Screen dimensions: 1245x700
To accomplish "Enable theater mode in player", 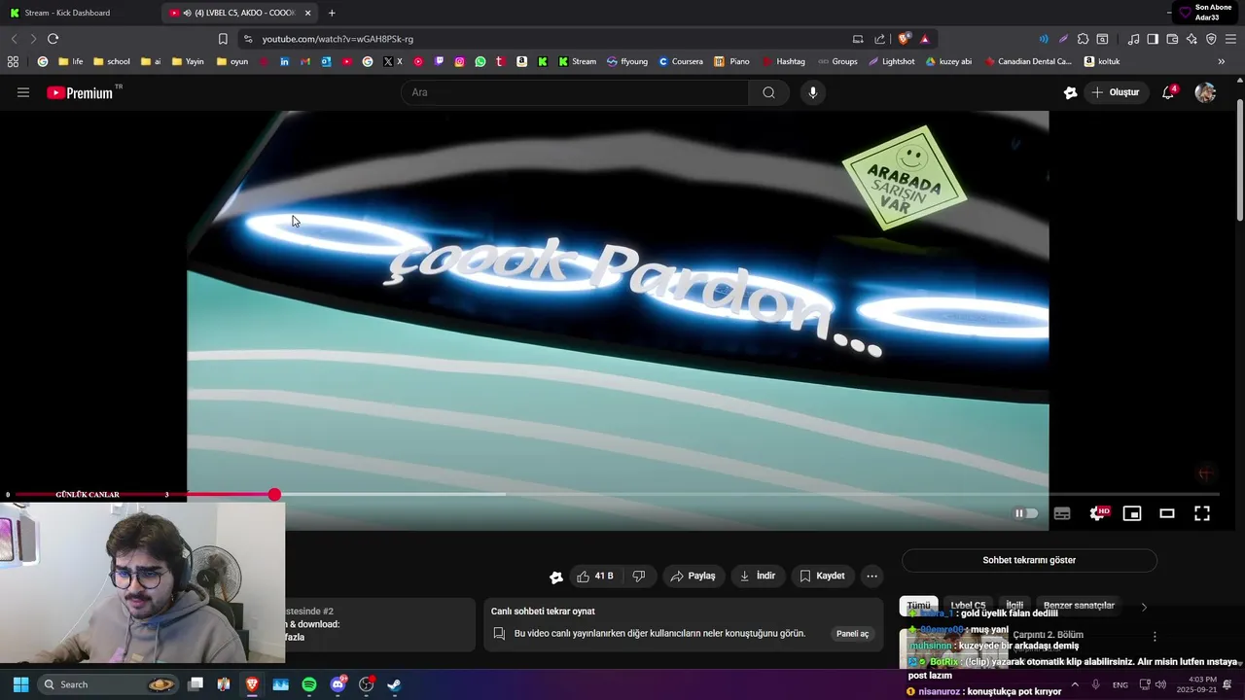I will (1167, 513).
